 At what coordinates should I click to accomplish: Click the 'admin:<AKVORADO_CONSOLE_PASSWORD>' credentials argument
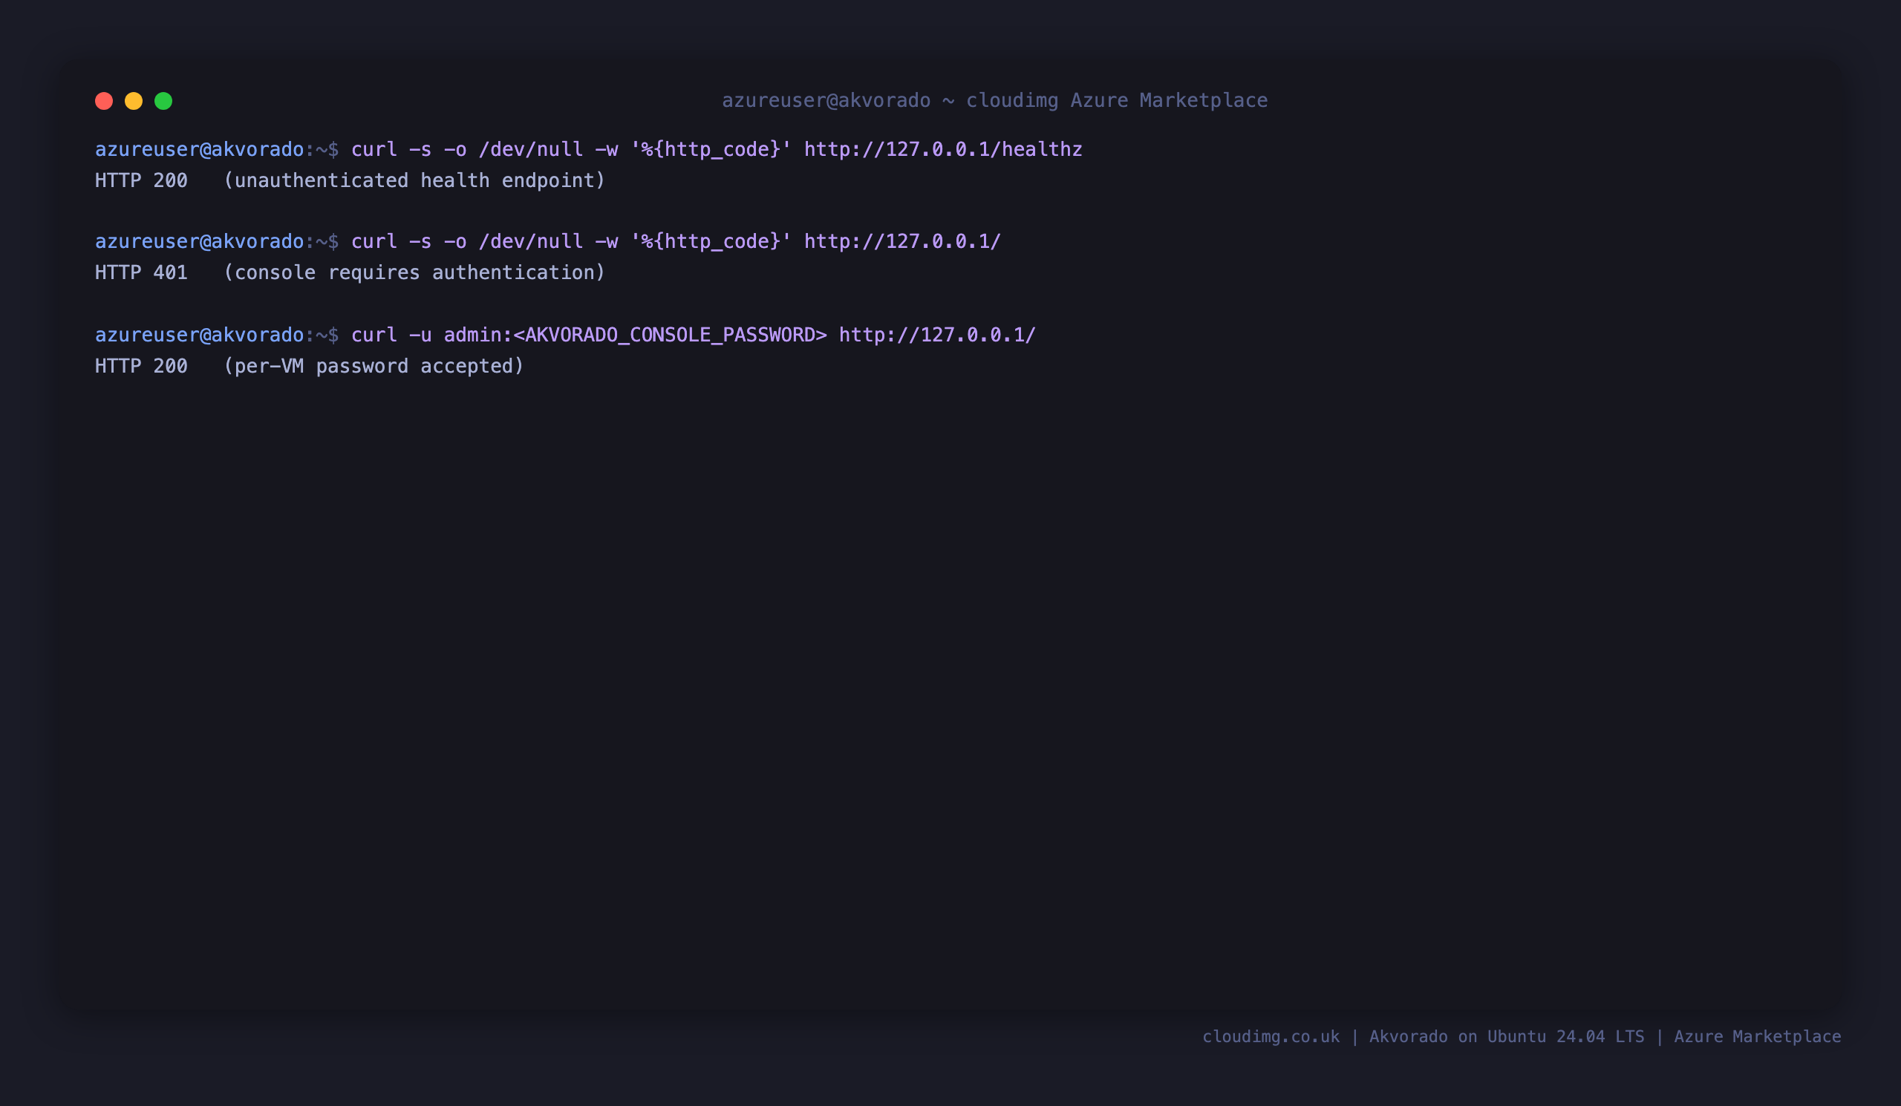click(635, 335)
